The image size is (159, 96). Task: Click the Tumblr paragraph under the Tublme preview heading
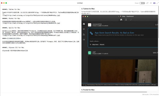[119, 12]
